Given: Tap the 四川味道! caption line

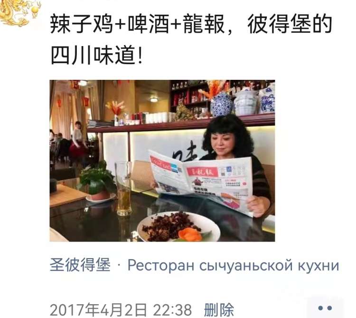Looking at the screenshot, I should (x=96, y=56).
